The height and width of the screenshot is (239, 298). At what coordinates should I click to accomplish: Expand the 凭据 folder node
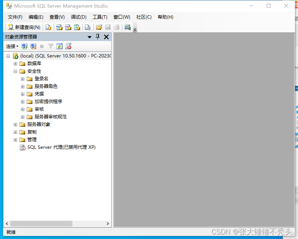tap(22, 94)
